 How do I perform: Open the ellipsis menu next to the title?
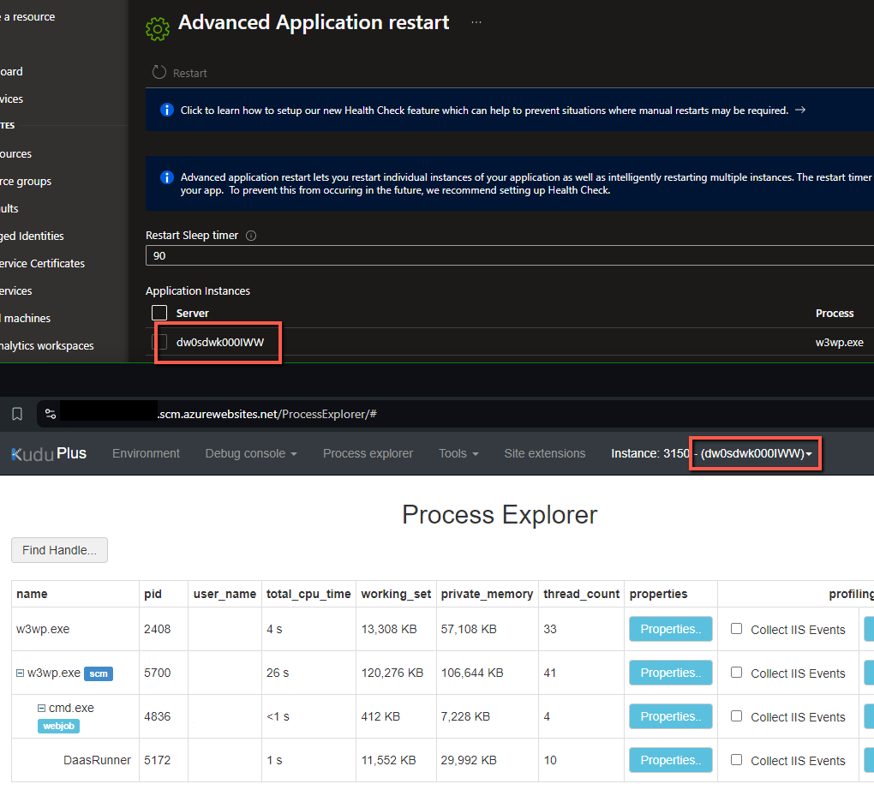pos(476,22)
